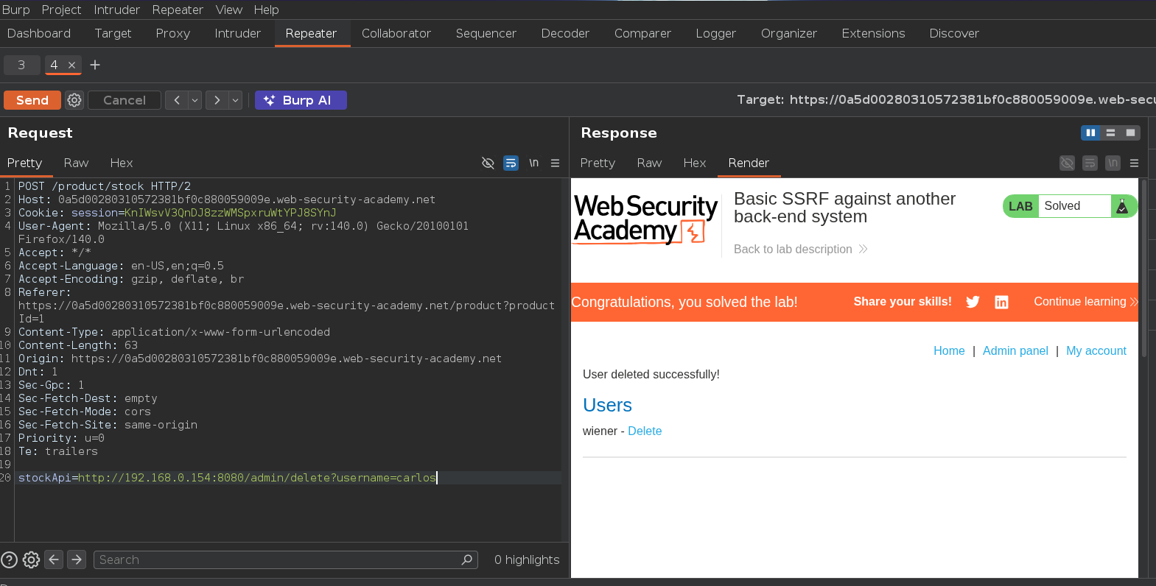
Task: Click the lab flask icon beside Solved
Action: pyautogui.click(x=1122, y=206)
